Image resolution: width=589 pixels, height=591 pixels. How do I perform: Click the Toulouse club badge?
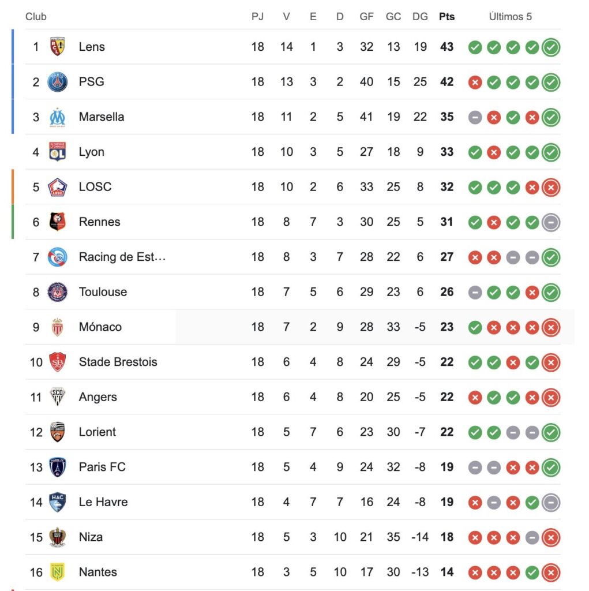(57, 292)
